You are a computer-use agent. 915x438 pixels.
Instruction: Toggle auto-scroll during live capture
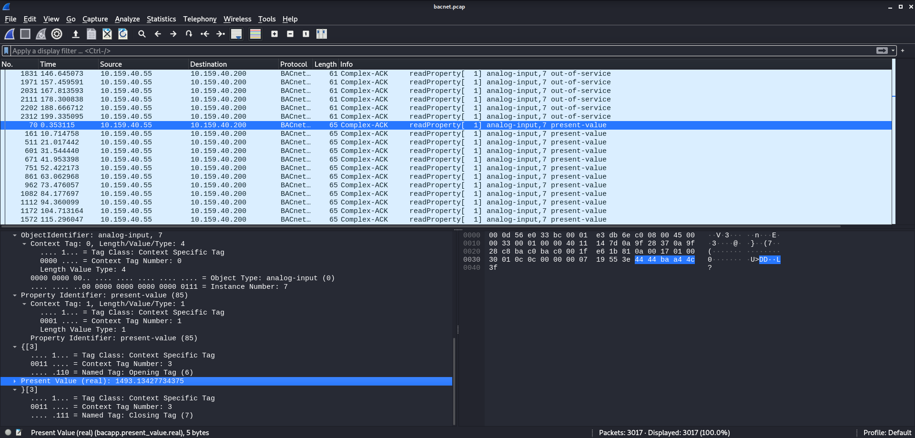pos(236,34)
